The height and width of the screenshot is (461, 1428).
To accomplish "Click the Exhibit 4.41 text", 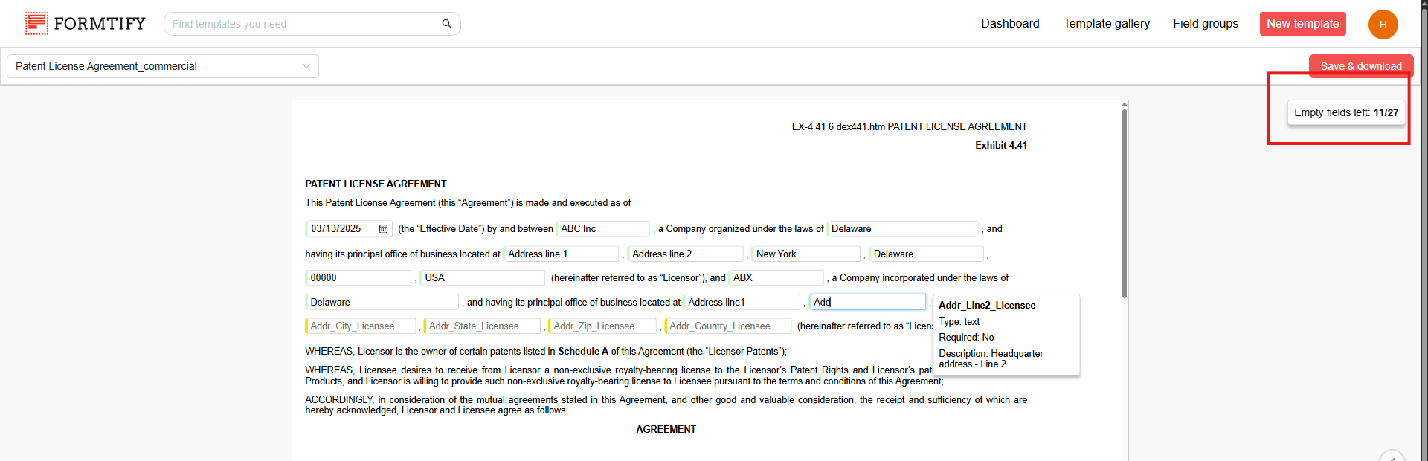I will (1001, 146).
